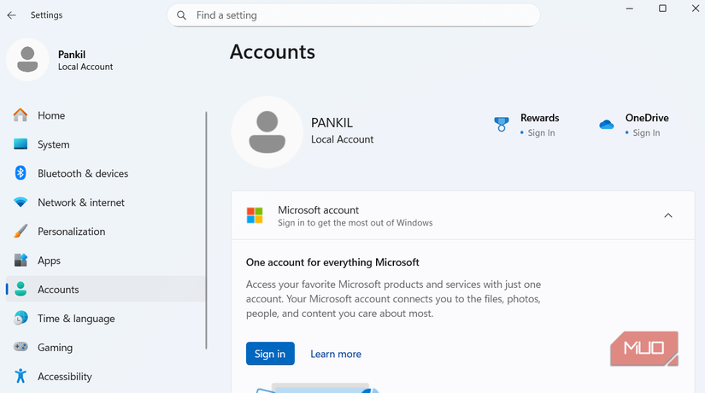Open the Learn more link
Viewport: 705px width, 393px height.
pos(336,354)
